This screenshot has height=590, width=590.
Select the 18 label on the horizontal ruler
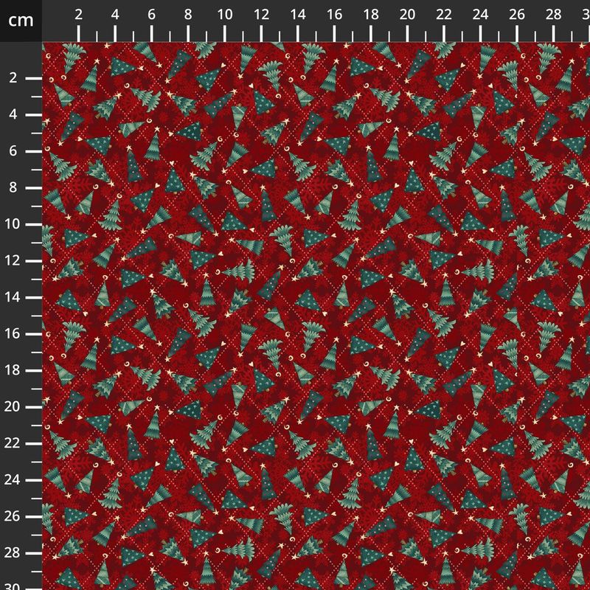(371, 15)
